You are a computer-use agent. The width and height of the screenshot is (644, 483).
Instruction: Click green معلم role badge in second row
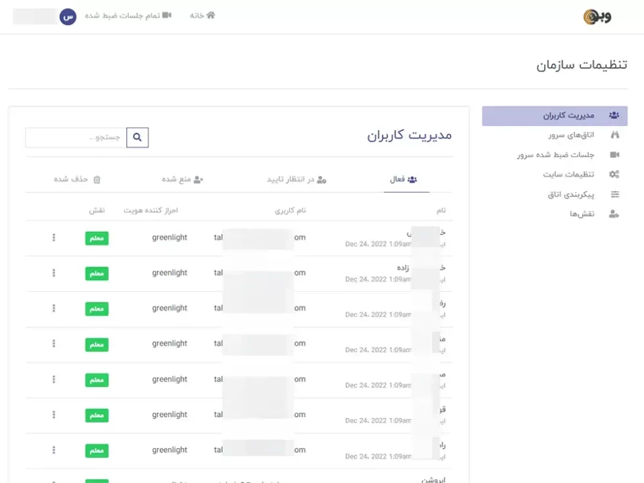coord(97,273)
